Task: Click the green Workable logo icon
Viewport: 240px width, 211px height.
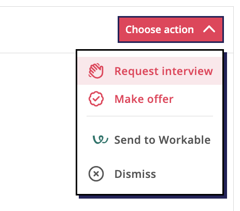Action: pos(101,140)
